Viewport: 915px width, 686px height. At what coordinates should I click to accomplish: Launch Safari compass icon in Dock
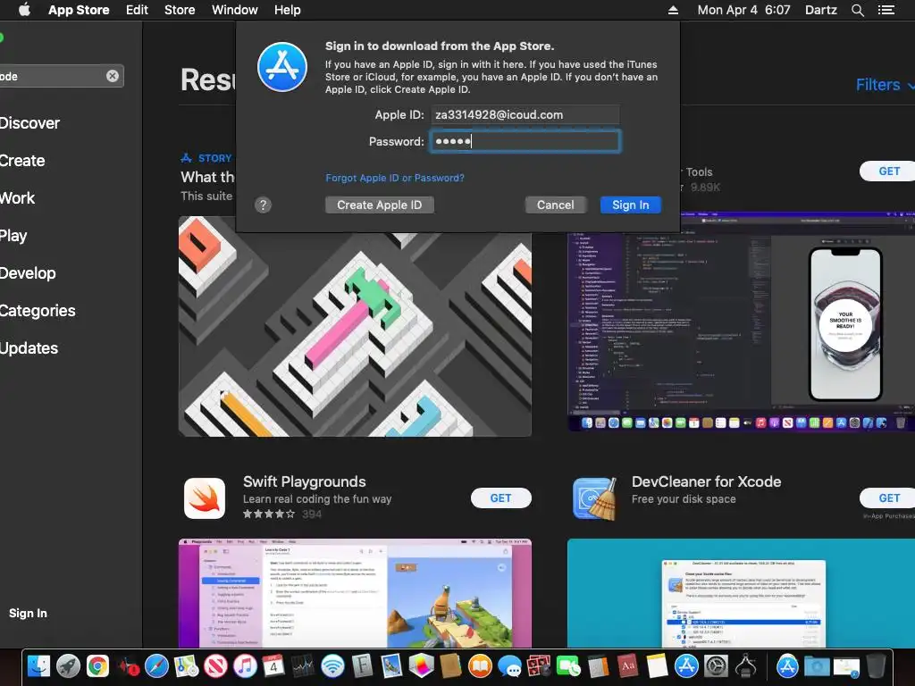point(156,665)
